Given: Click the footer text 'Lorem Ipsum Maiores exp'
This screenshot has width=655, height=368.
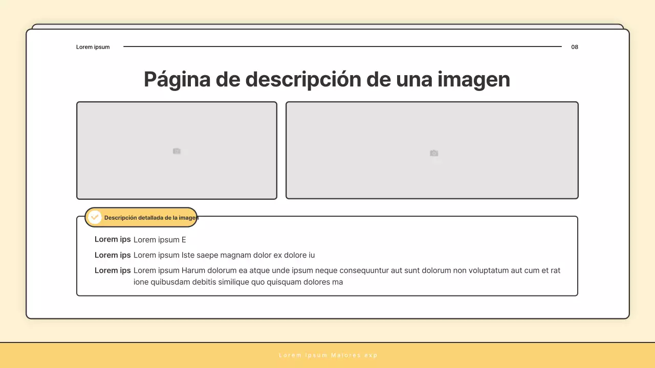Looking at the screenshot, I should click(327, 355).
